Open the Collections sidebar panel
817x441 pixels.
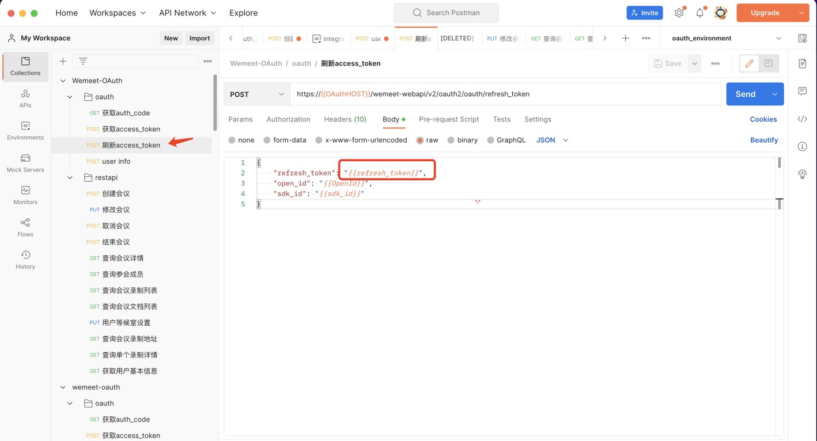pos(25,66)
